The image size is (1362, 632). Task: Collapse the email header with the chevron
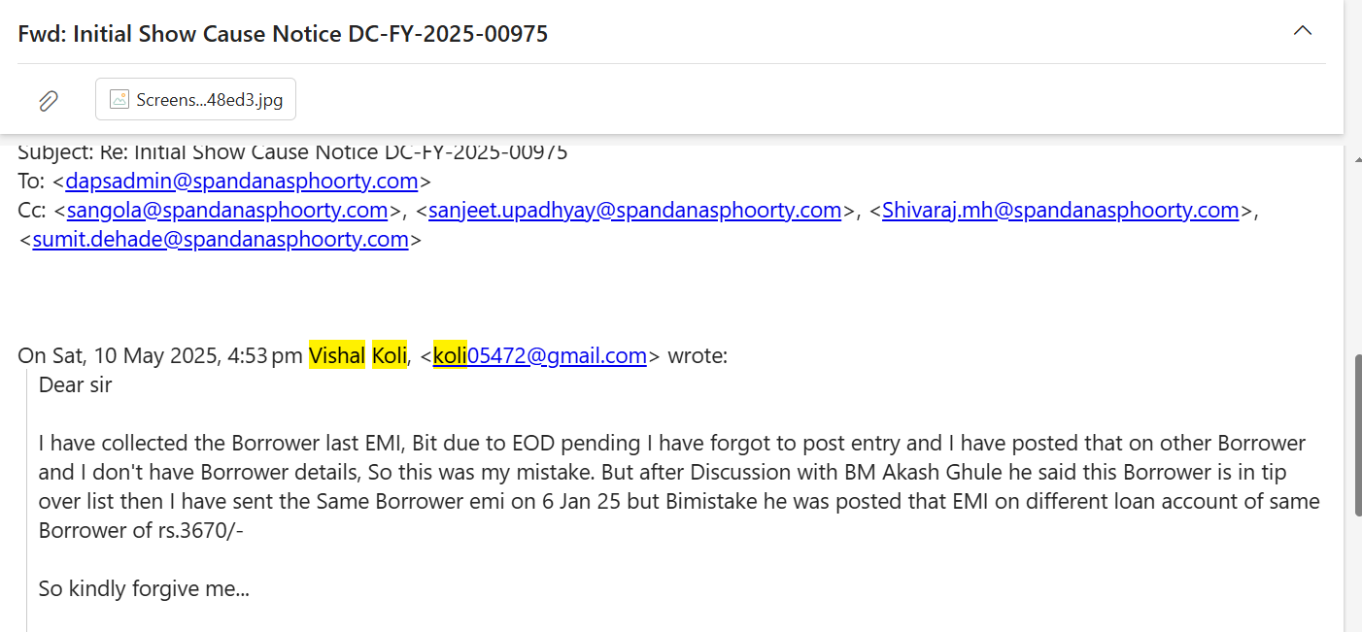[1303, 31]
